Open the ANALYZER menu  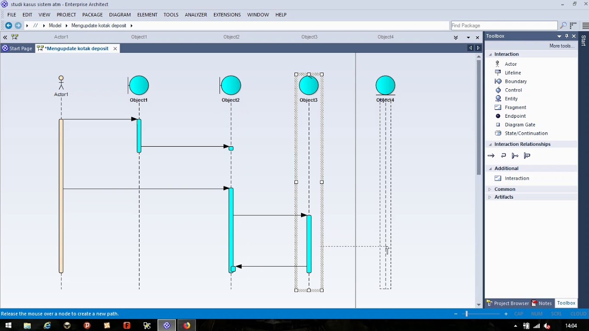click(196, 15)
